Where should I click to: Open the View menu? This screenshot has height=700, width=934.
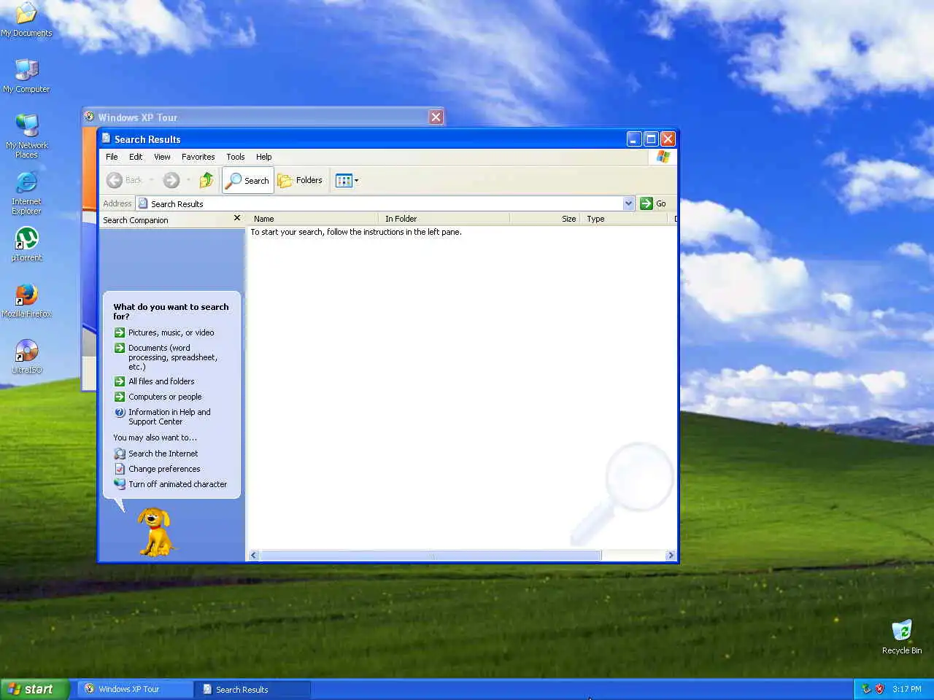click(x=162, y=157)
